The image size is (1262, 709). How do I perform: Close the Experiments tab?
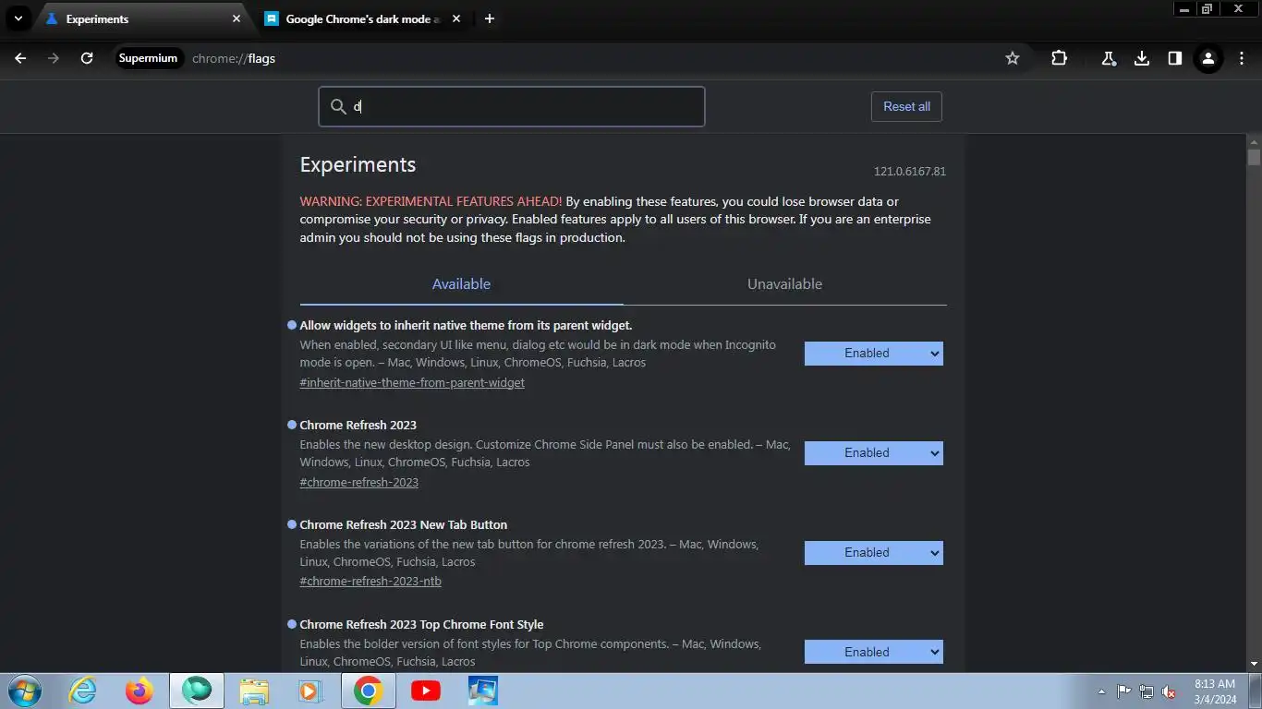pos(237,18)
